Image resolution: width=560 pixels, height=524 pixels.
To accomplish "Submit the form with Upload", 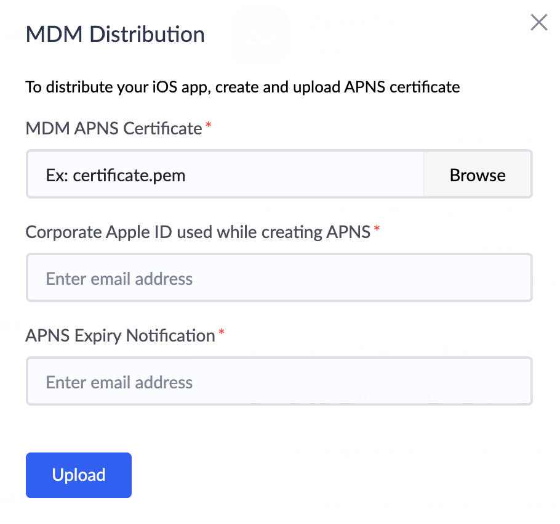I will (x=78, y=475).
